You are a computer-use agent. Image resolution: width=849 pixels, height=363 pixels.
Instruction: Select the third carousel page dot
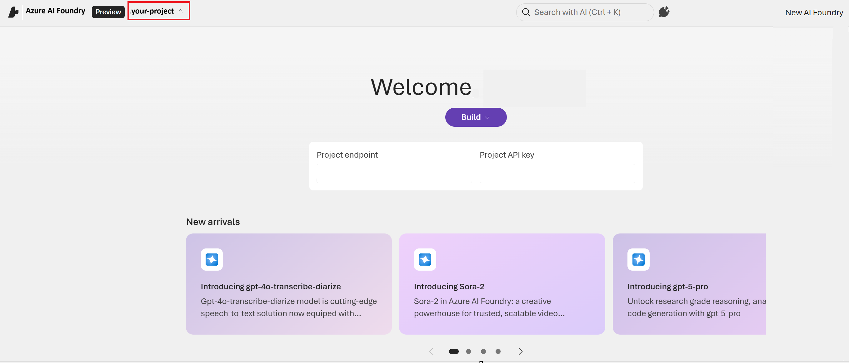click(x=483, y=351)
